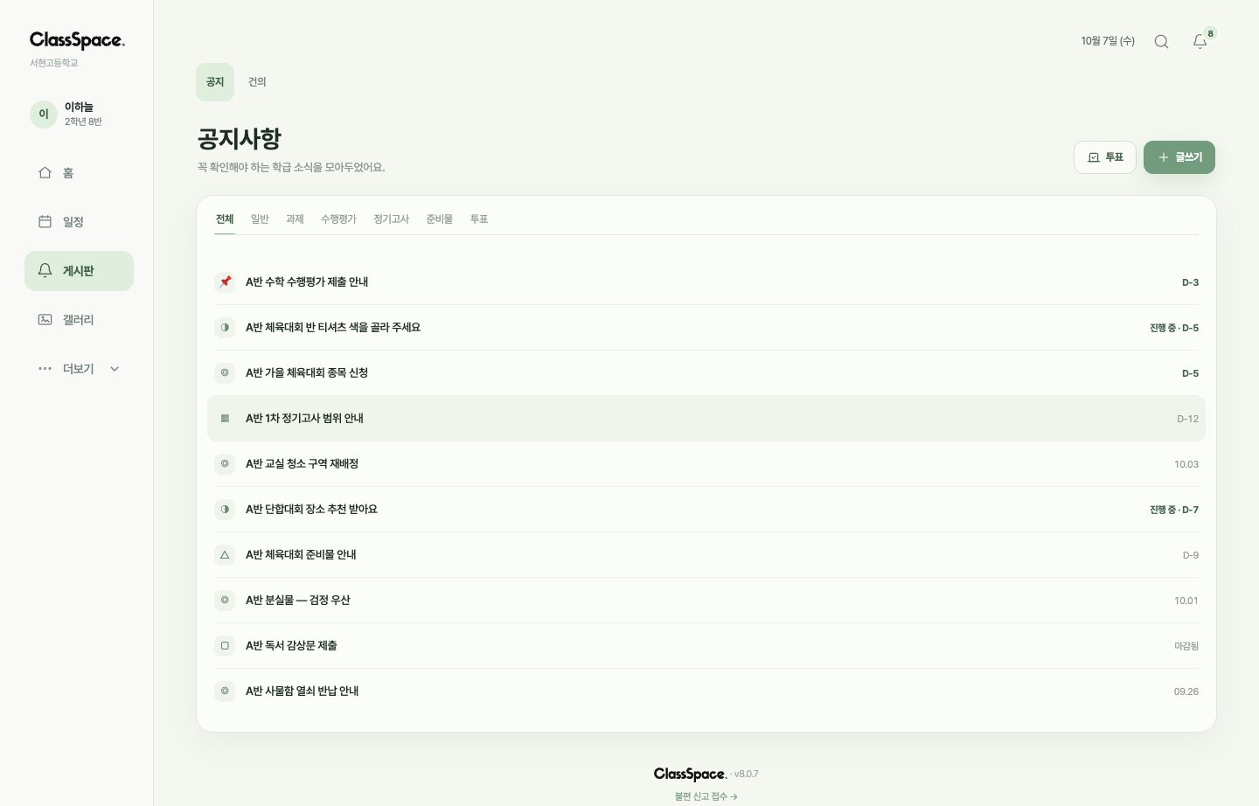Viewport: 1259px width, 806px height.
Task: Select the 전체 filter tab
Action: [225, 219]
